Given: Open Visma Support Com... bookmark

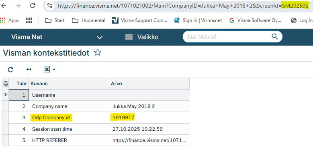Looking at the screenshot, I should [x=139, y=20].
